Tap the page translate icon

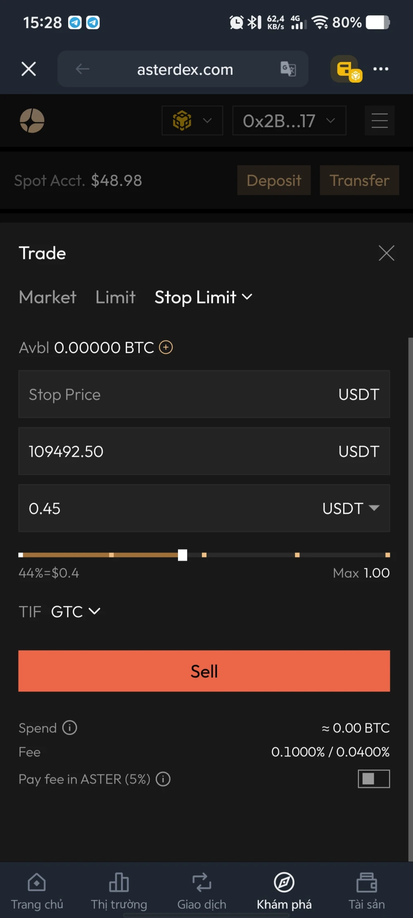point(288,69)
